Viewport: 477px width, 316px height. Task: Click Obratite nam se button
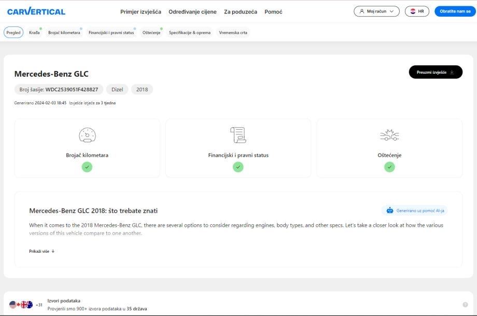point(455,11)
